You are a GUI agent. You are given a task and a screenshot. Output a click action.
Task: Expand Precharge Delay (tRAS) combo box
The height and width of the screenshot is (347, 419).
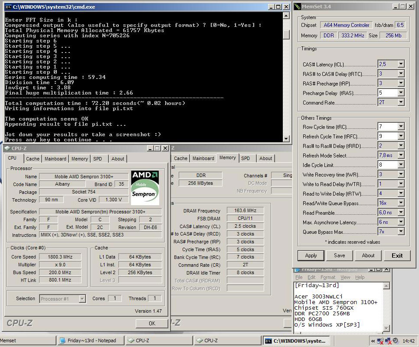coord(401,93)
